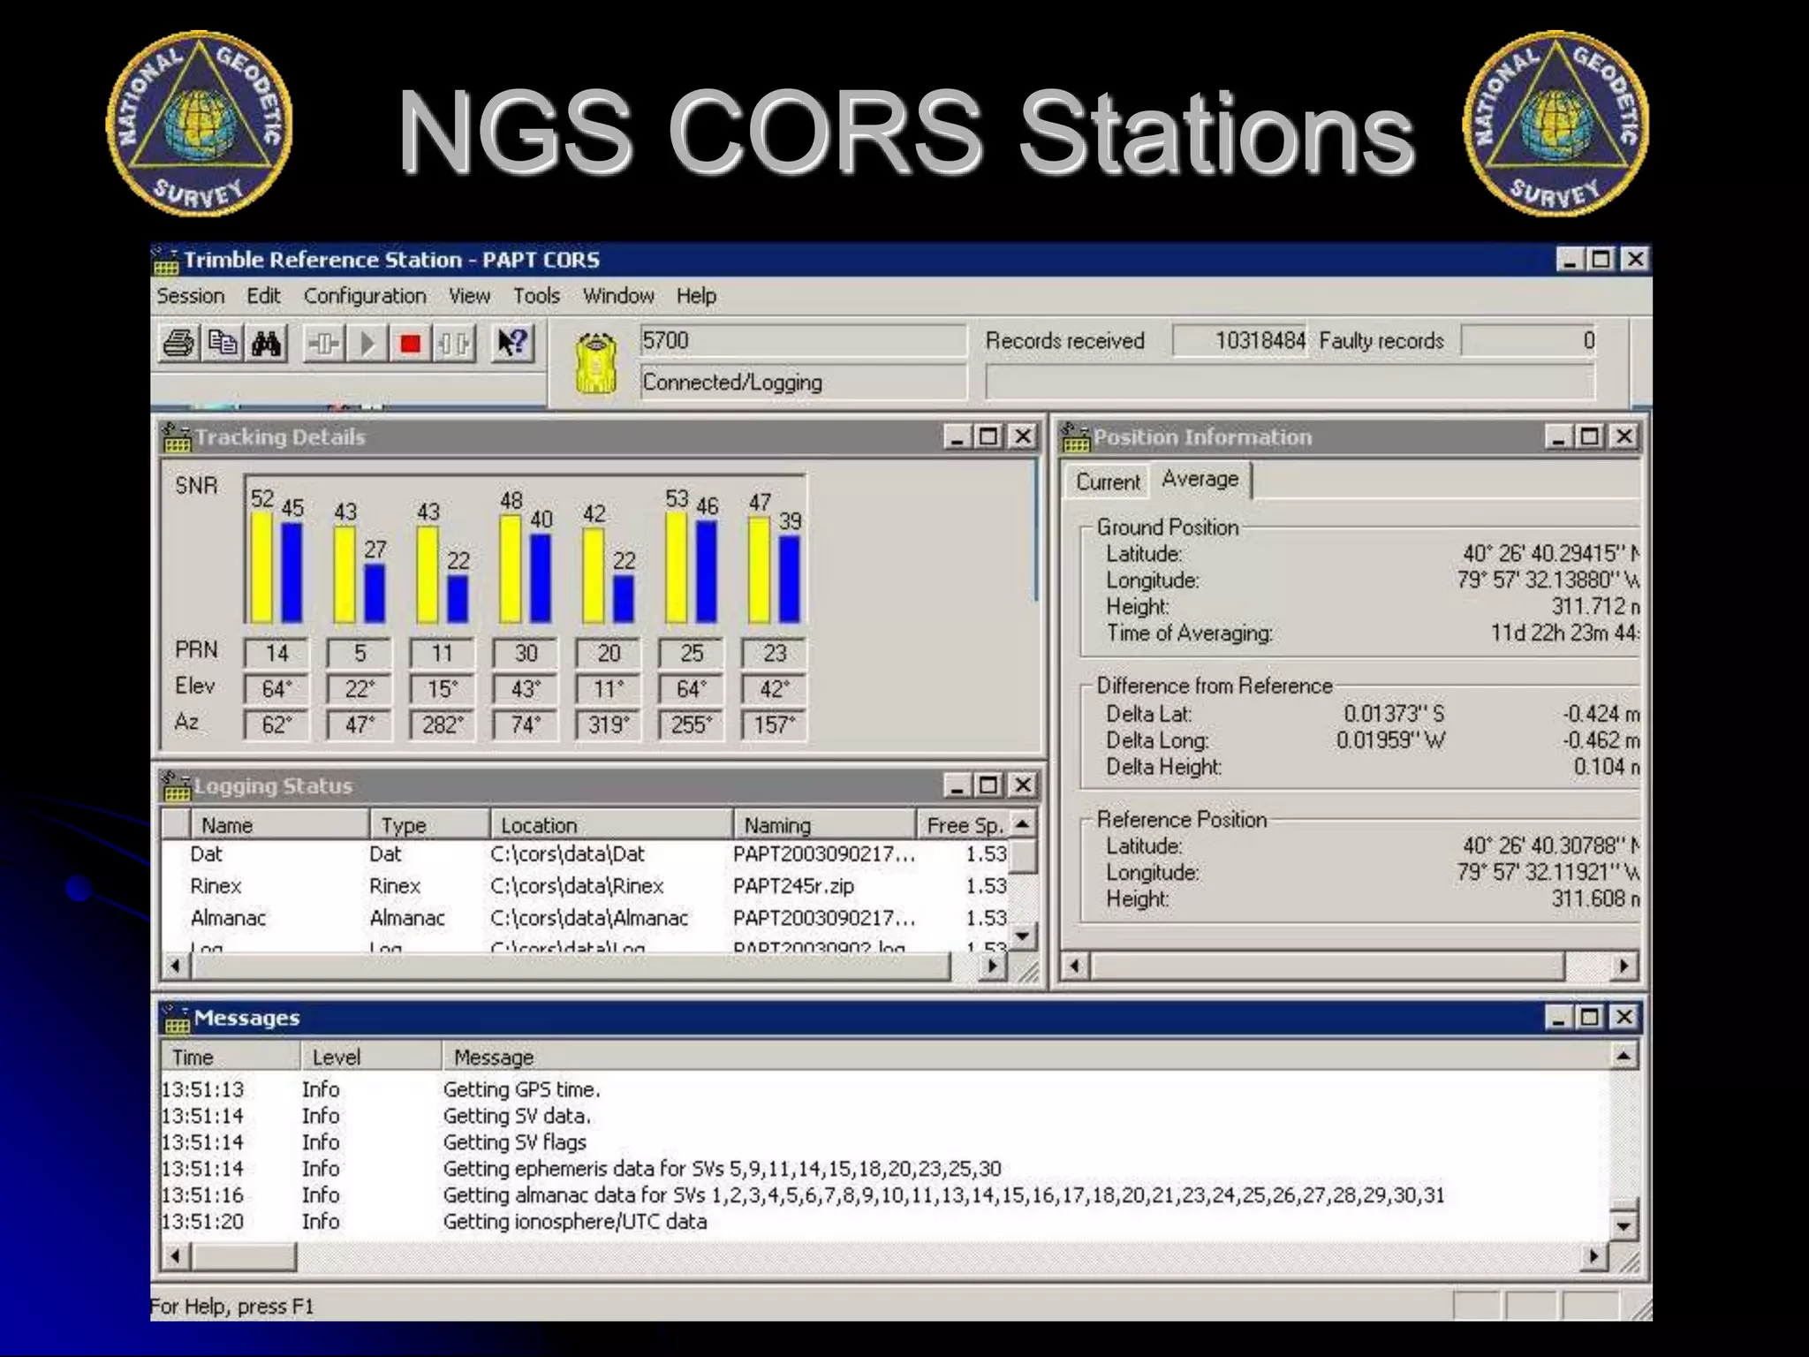This screenshot has width=1809, height=1357.
Task: Click the Type column header in Logging Status
Action: point(429,824)
